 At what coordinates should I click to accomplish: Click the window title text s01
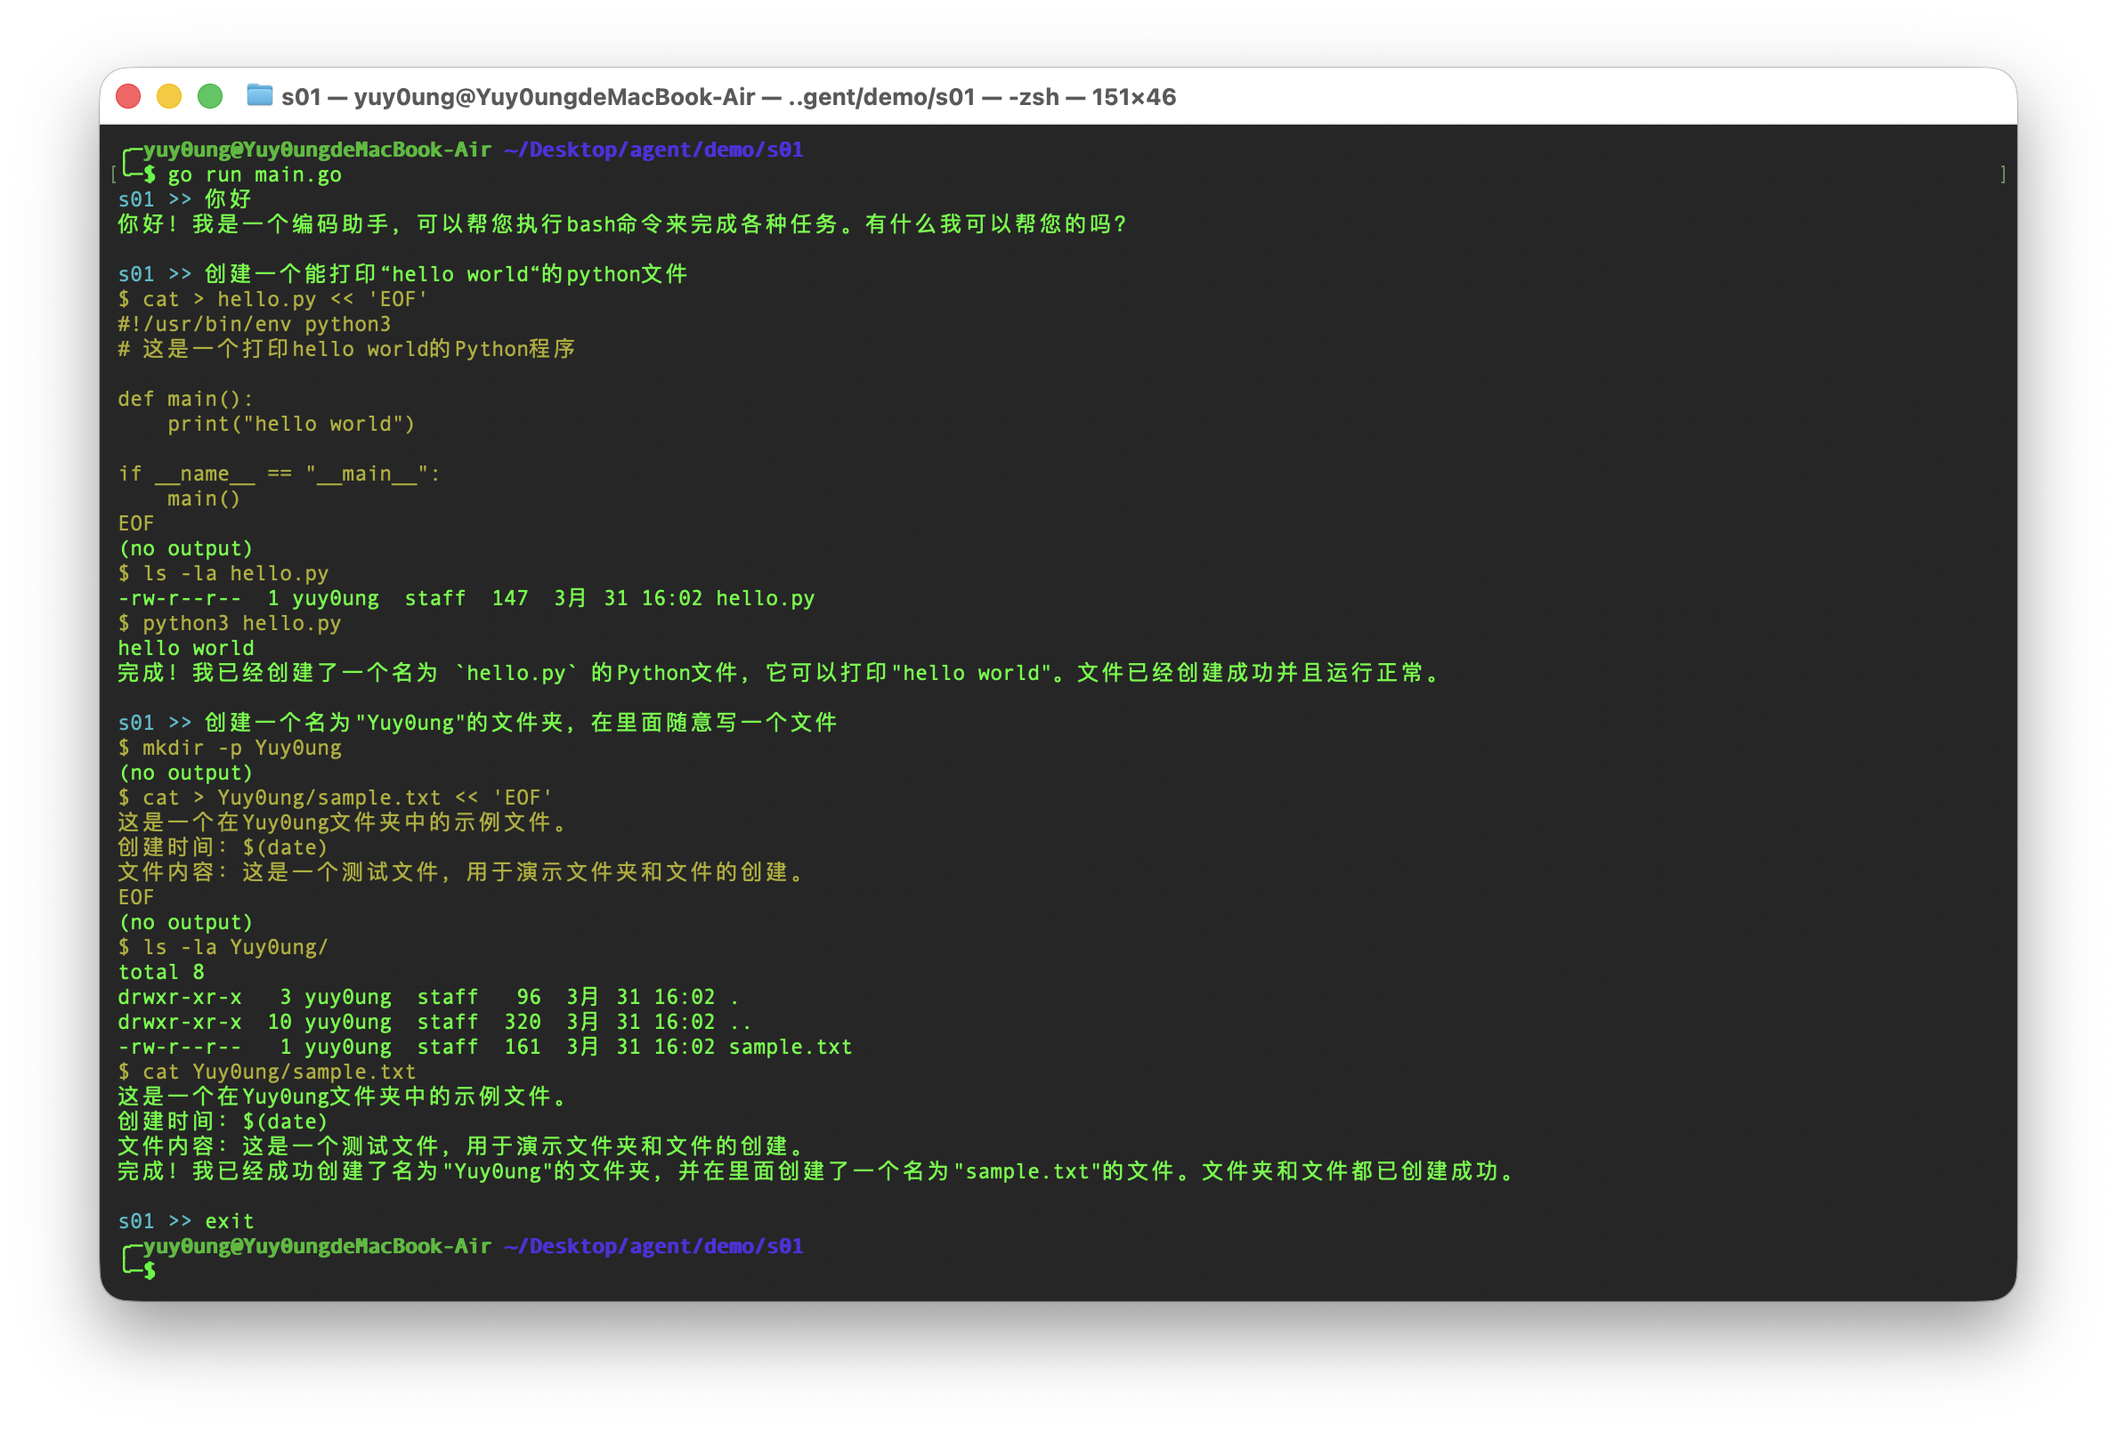(301, 96)
